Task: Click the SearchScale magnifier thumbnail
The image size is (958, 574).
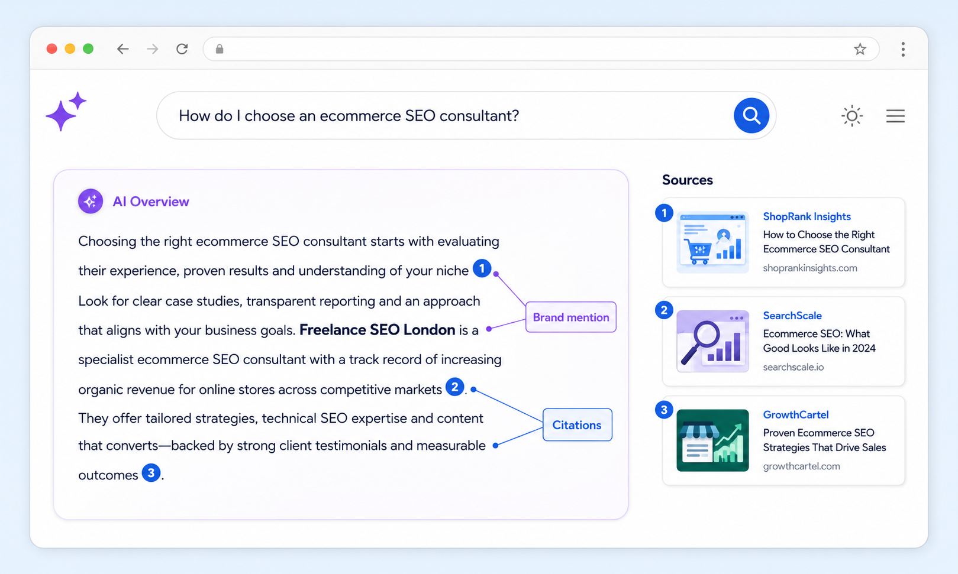Action: (712, 341)
